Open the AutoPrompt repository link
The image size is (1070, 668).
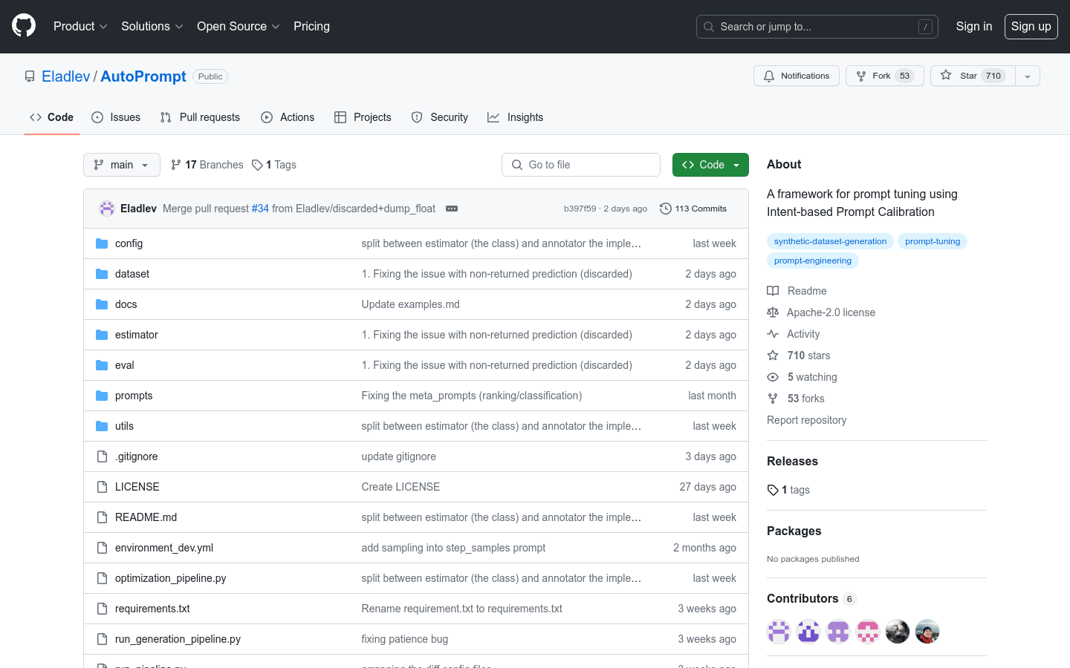(x=143, y=76)
